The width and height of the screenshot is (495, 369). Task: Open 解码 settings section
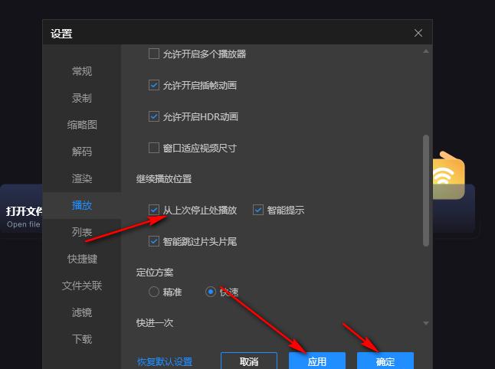pyautogui.click(x=82, y=152)
